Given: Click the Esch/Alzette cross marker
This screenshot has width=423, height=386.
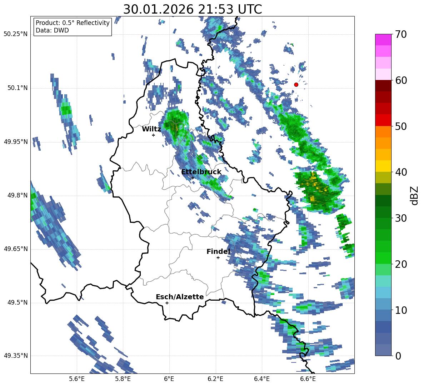Looking at the screenshot, I should tap(167, 303).
